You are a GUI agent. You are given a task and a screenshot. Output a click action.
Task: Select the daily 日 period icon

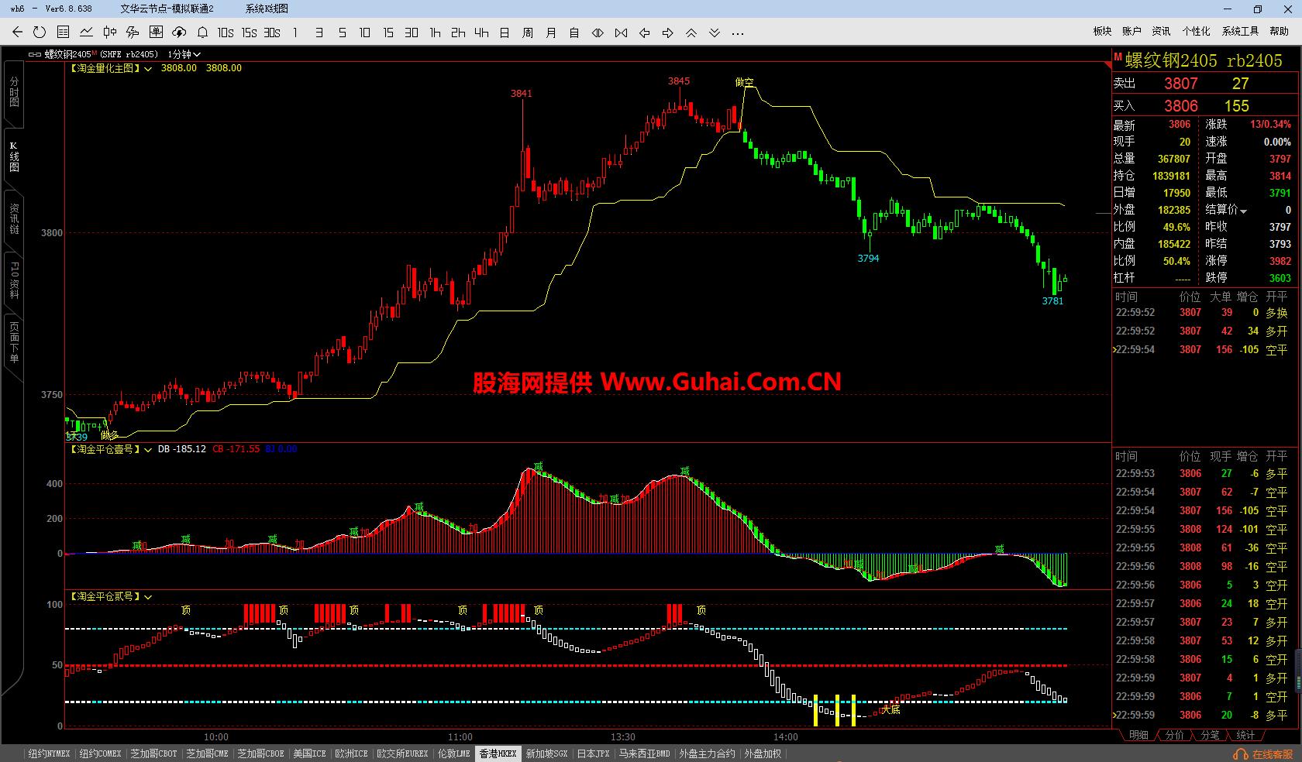(x=503, y=33)
